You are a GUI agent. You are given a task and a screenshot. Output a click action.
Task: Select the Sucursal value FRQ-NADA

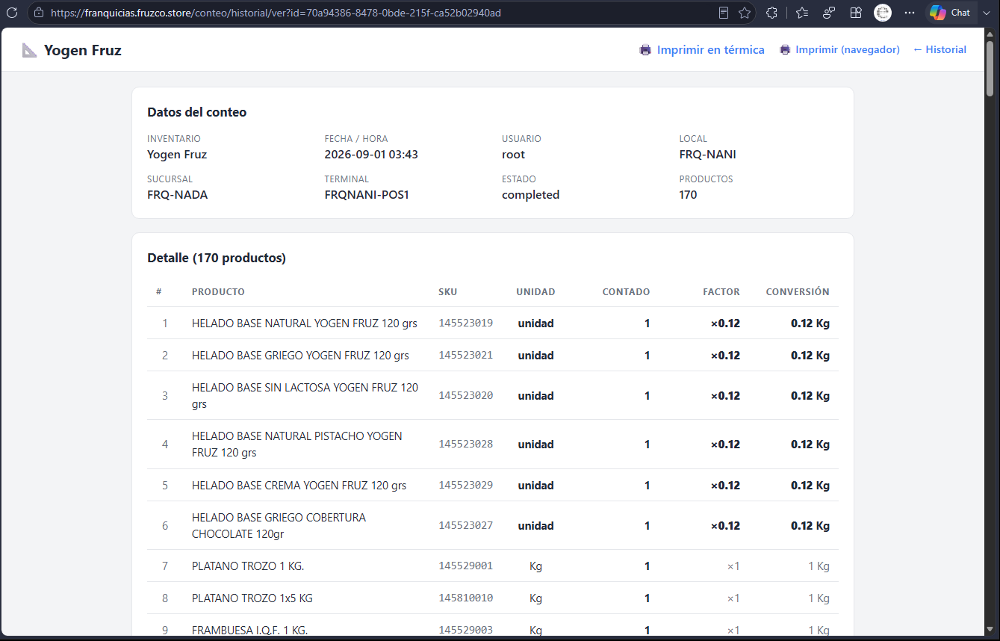coord(178,195)
